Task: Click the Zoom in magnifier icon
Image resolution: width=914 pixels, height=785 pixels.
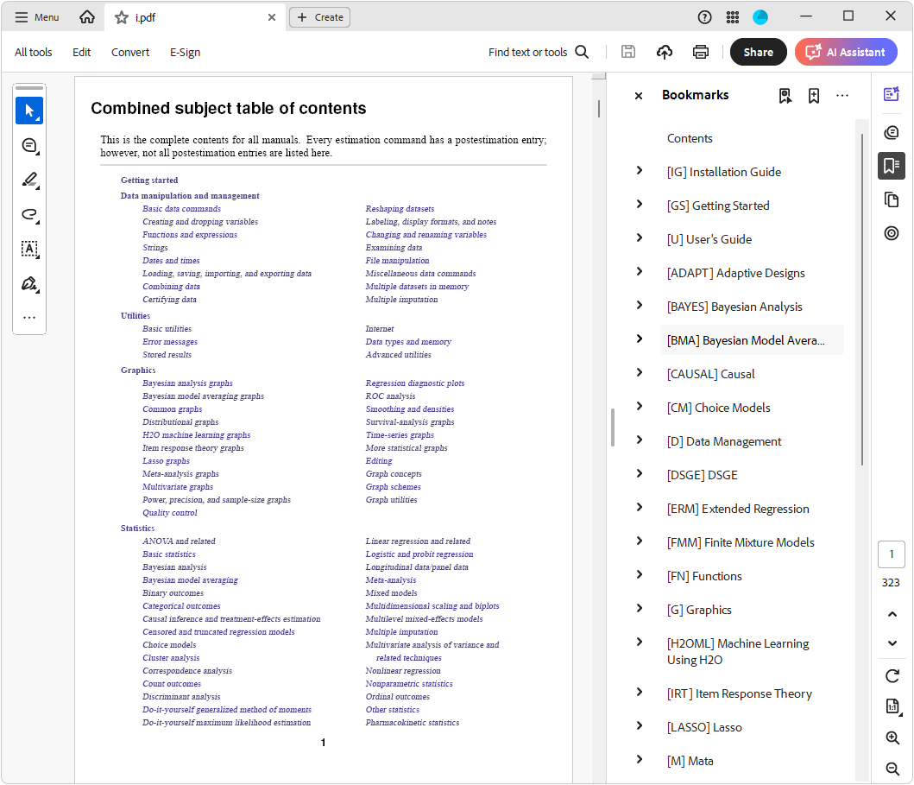Action: [x=892, y=738]
